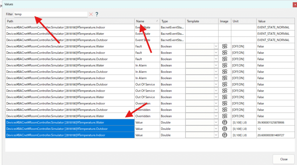Clear the filter with the red X icon
The image size is (297, 165).
(x=91, y=14)
